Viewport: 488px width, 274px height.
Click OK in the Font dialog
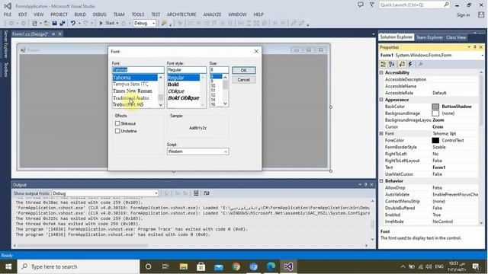point(244,70)
